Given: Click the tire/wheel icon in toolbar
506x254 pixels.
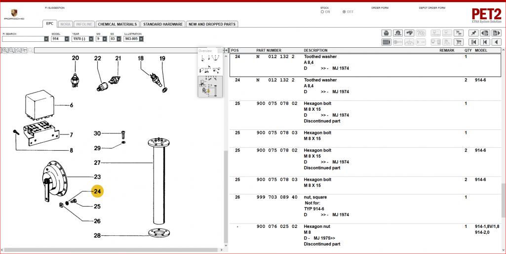Looking at the screenshot, I should [x=397, y=33].
